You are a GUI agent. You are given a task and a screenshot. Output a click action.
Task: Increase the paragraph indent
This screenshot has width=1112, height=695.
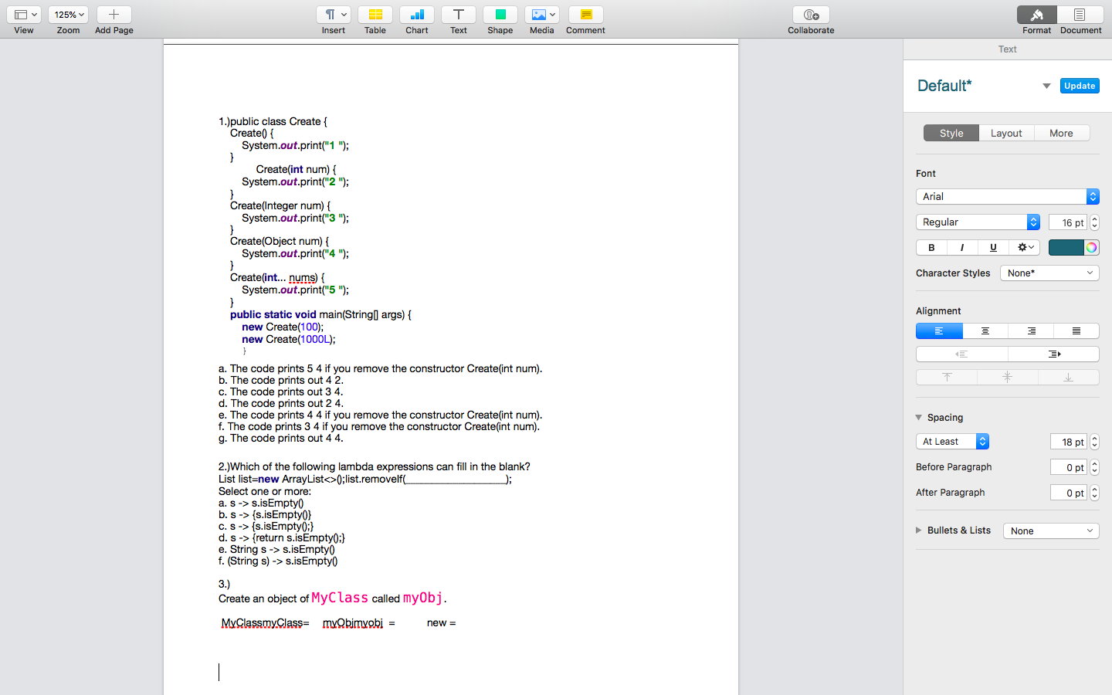pos(1054,354)
